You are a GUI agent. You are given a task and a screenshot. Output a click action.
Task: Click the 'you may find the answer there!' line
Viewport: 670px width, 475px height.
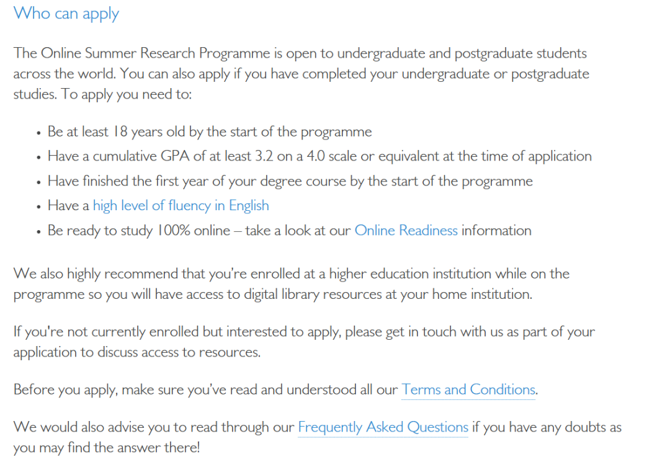(106, 447)
